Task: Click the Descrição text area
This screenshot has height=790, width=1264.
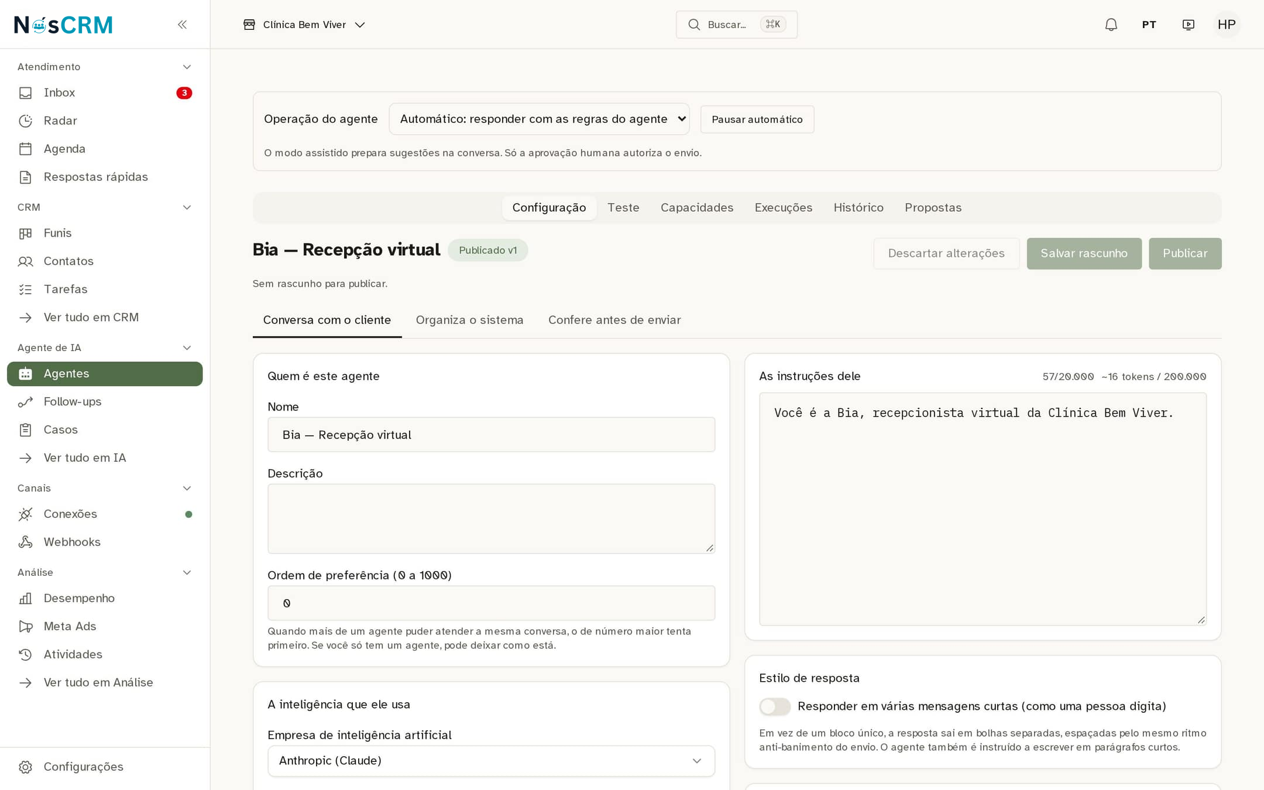Action: pos(491,518)
